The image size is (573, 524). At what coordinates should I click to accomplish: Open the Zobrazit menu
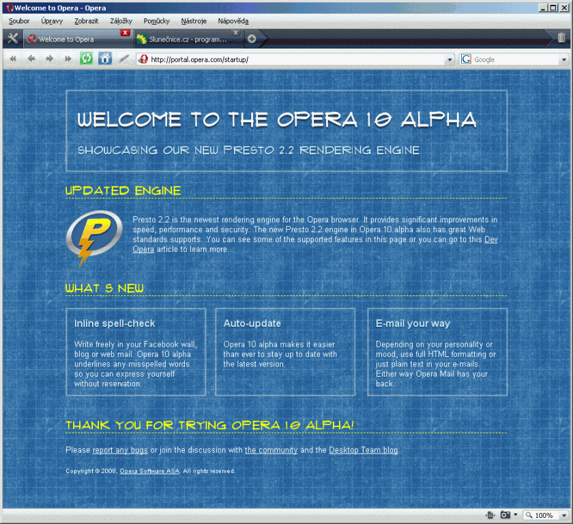[86, 21]
